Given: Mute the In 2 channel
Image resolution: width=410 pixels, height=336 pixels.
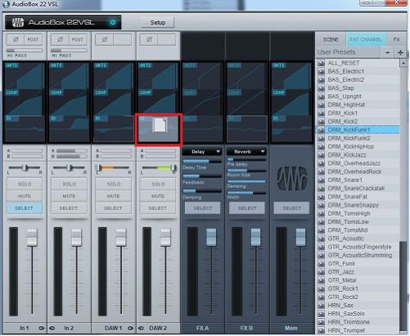Looking at the screenshot, I should [x=69, y=196].
